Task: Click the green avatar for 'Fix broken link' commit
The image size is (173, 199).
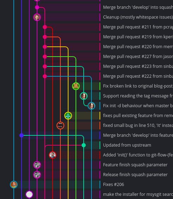Action: (76, 86)
